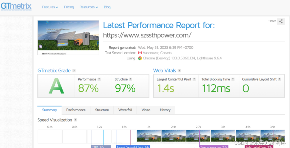The width and height of the screenshot is (290, 148).
Task: Click the Share label text
Action: point(272,21)
